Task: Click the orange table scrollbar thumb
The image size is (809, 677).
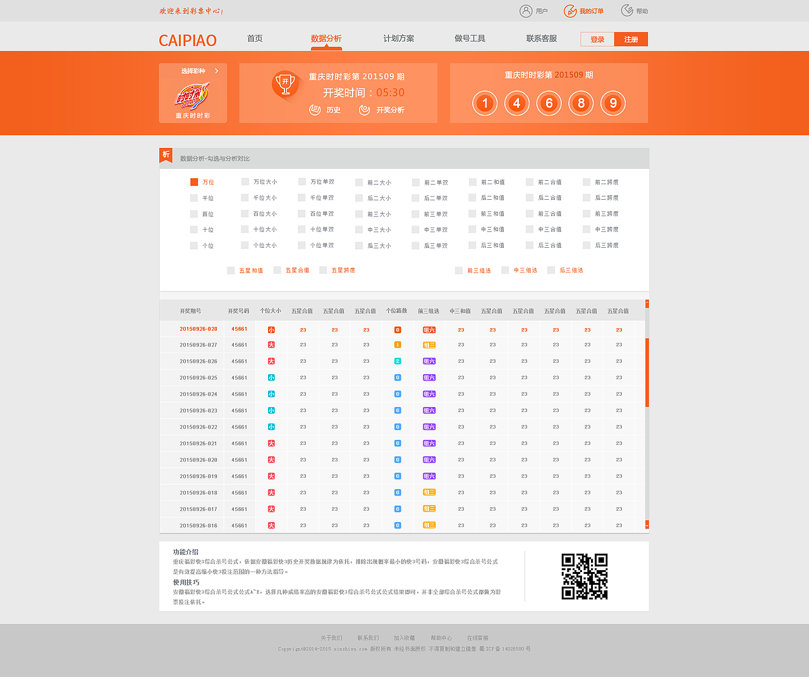Action: point(647,372)
